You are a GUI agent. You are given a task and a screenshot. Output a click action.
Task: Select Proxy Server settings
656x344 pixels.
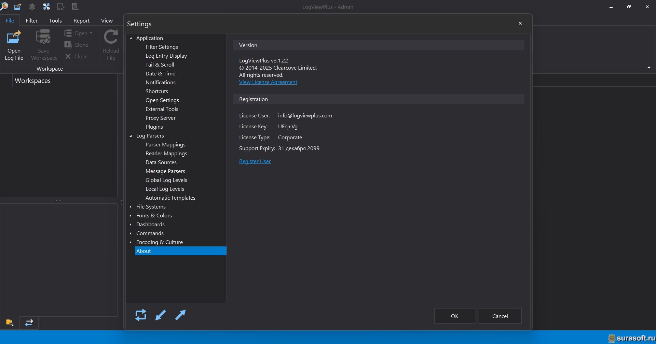(x=160, y=118)
